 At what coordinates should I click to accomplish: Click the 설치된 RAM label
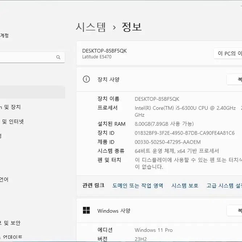pyautogui.click(x=112, y=124)
